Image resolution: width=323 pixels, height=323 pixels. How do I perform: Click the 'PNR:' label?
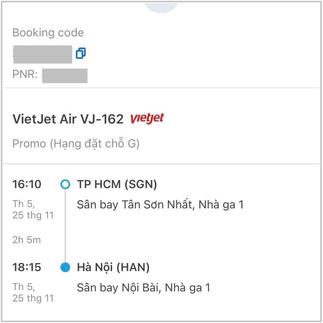point(25,75)
